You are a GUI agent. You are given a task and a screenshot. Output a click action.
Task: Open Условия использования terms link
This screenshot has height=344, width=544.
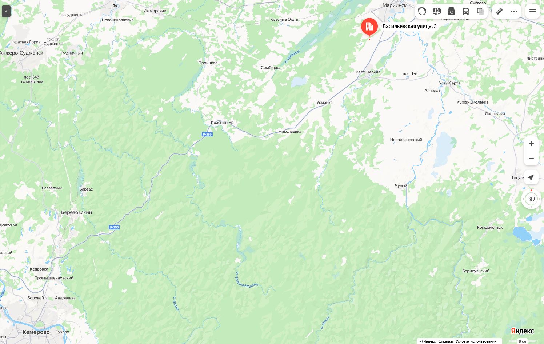tap(476, 341)
